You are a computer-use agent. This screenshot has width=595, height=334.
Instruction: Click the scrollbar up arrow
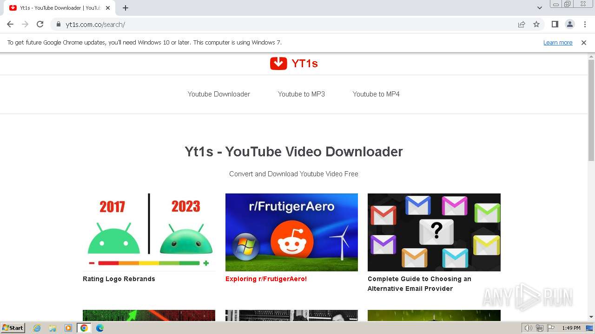pyautogui.click(x=591, y=56)
